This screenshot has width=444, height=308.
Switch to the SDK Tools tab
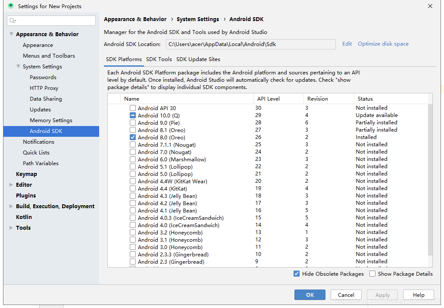pyautogui.click(x=159, y=59)
